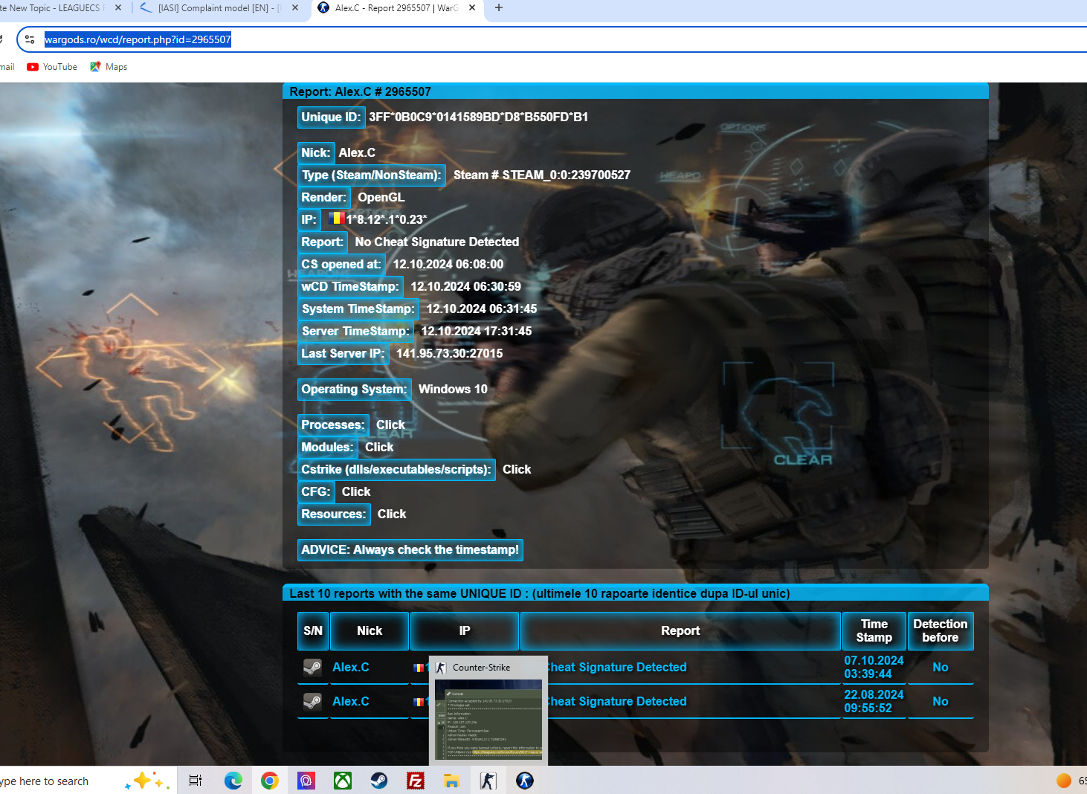Click the Time Stamp column header
Screen dimensions: 1087x794
click(874, 631)
